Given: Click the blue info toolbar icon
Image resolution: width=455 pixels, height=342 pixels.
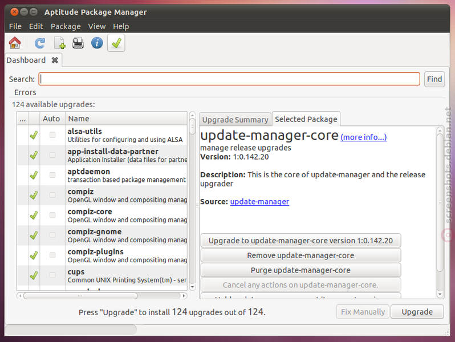Looking at the screenshot, I should [x=97, y=43].
